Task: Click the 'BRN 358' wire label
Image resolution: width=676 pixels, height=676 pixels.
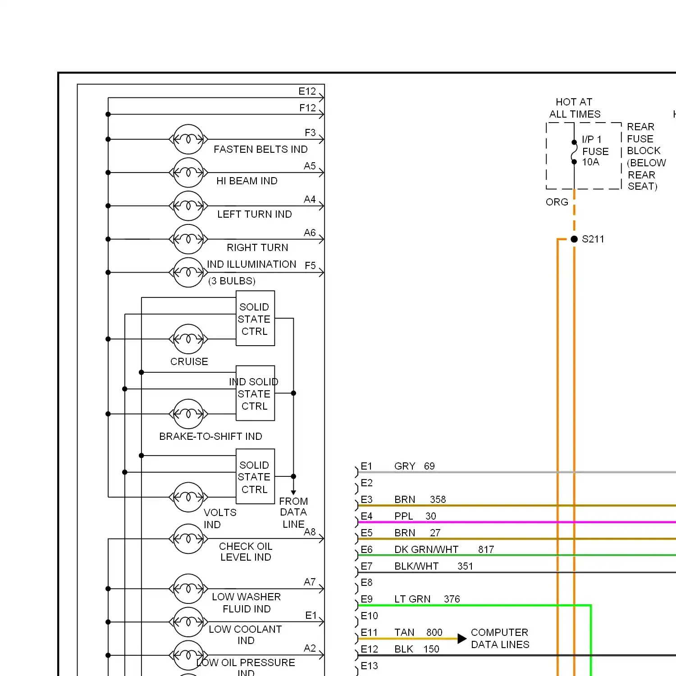Action: pyautogui.click(x=420, y=499)
